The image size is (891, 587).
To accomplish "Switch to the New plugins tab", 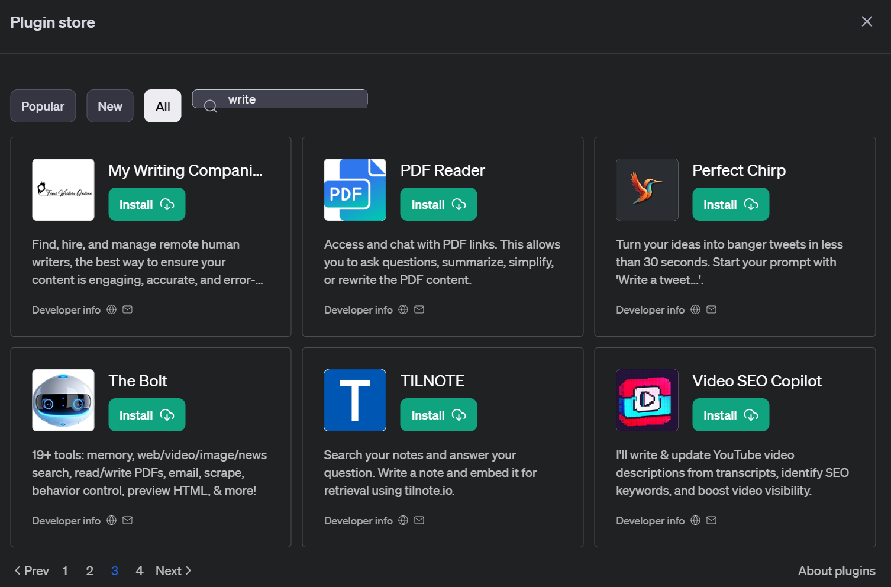I will click(110, 107).
